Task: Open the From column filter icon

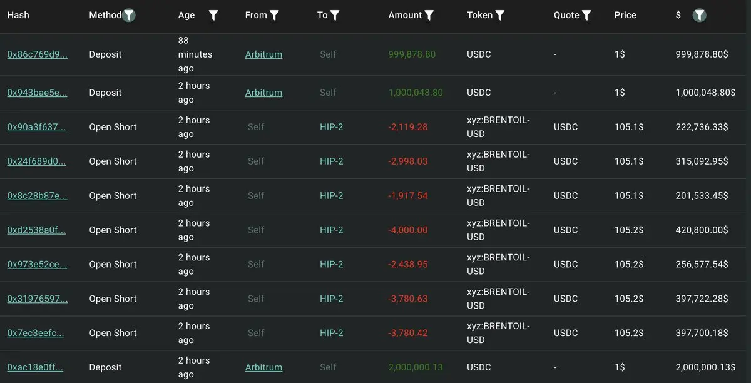Action: [274, 15]
